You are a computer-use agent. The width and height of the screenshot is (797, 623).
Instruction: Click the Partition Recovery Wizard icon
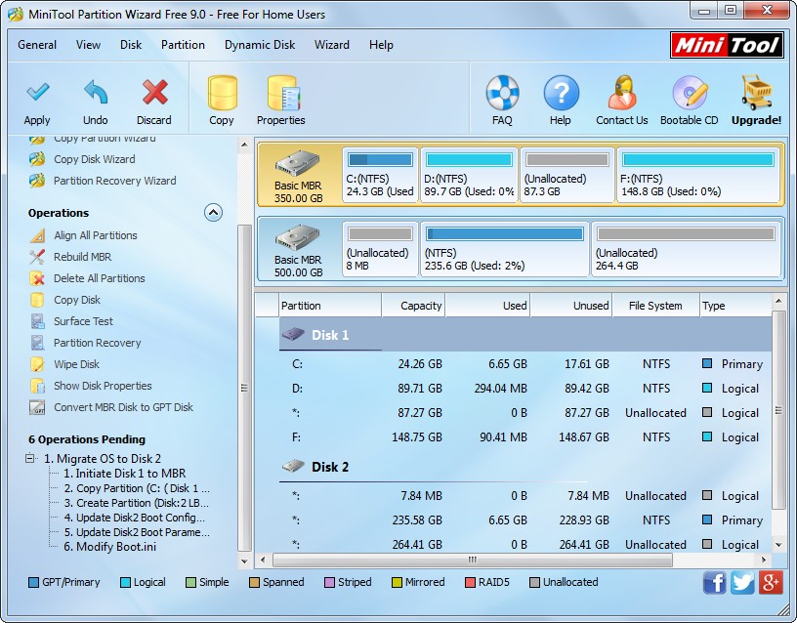(37, 181)
